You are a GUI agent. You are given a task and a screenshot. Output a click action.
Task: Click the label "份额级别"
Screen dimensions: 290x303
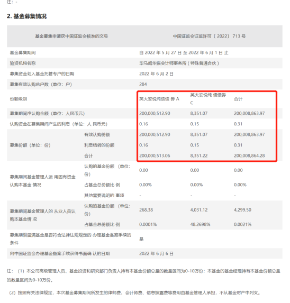pyautogui.click(x=19, y=99)
